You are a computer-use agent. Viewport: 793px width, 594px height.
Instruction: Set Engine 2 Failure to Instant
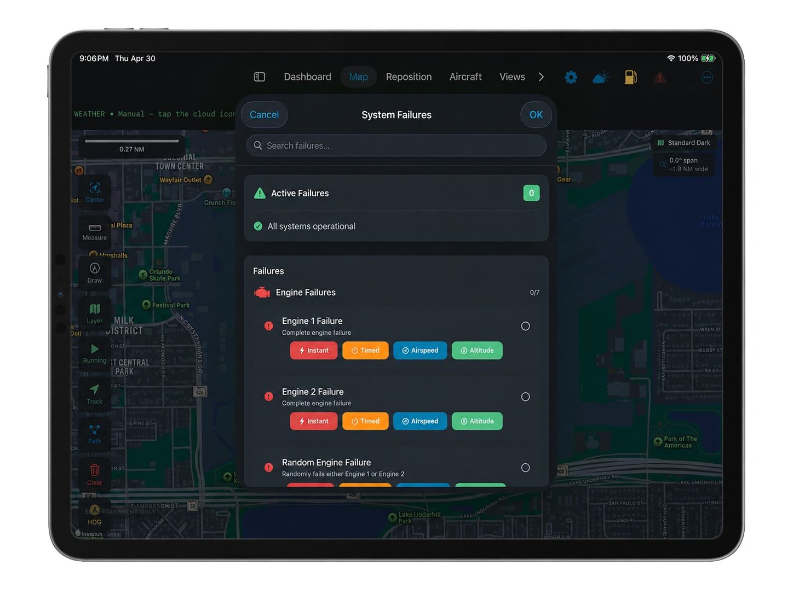click(314, 421)
